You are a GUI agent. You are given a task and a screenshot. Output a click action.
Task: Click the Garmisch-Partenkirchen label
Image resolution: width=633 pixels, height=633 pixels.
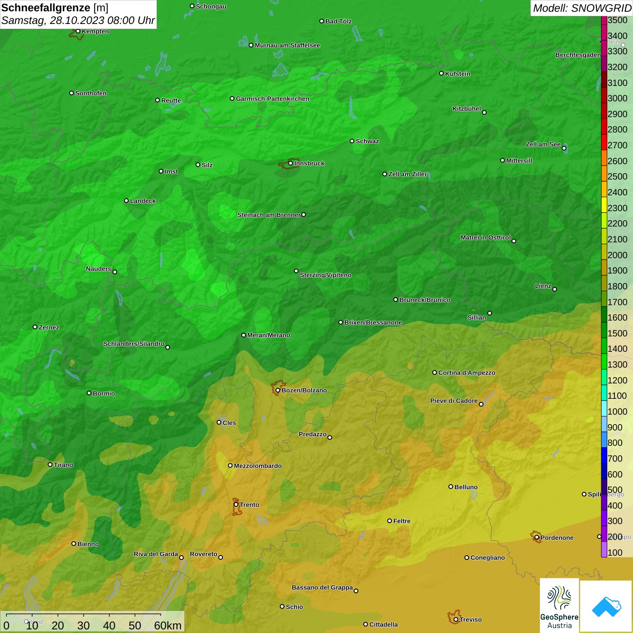pyautogui.click(x=273, y=99)
